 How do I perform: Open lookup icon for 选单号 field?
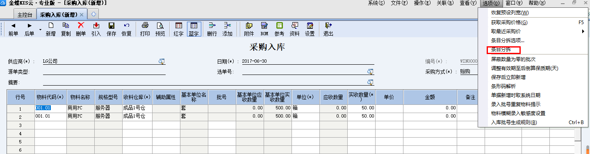371,72
